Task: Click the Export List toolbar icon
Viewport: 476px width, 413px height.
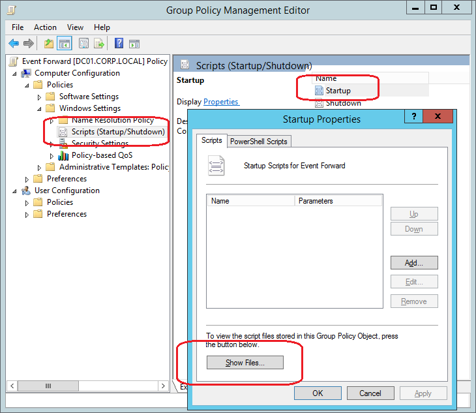Action: [99, 44]
